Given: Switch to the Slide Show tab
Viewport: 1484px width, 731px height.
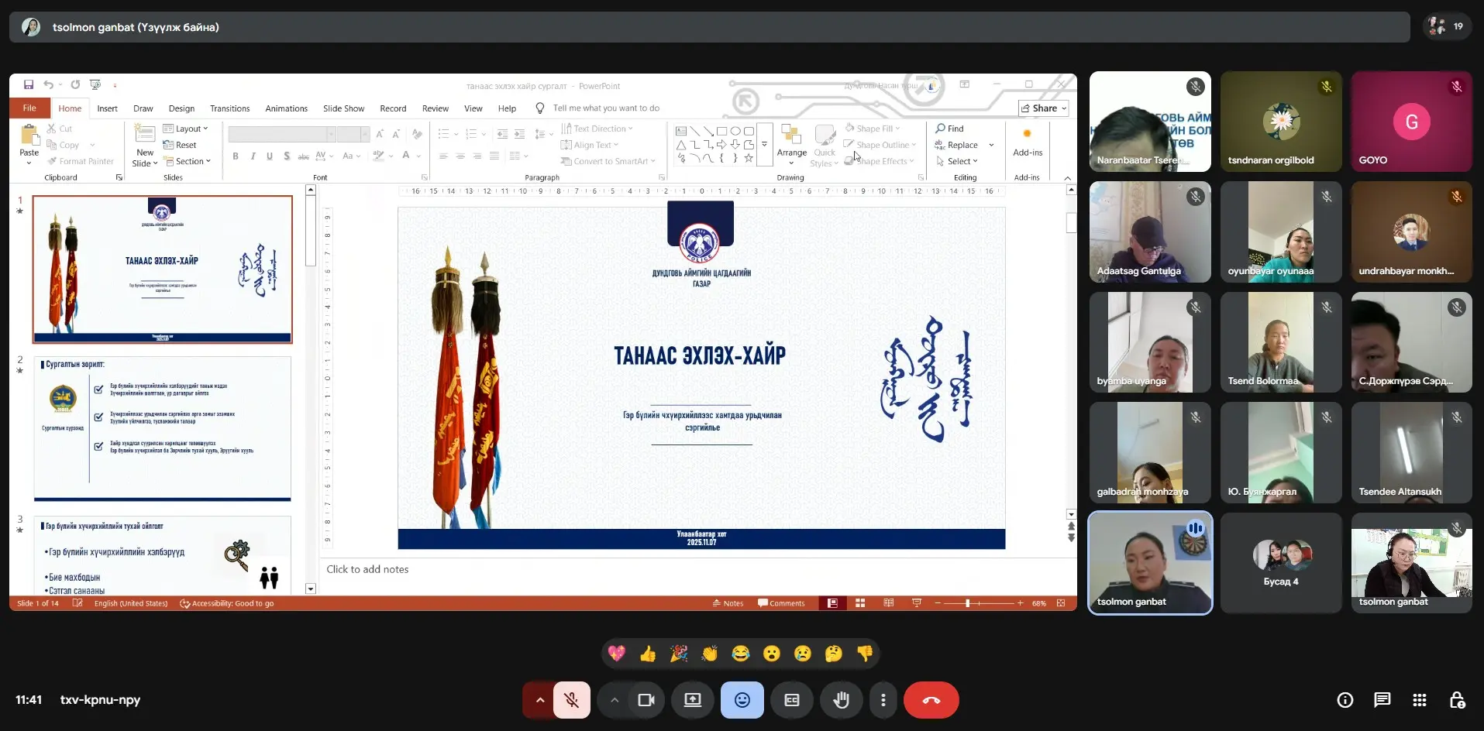Looking at the screenshot, I should click(343, 108).
